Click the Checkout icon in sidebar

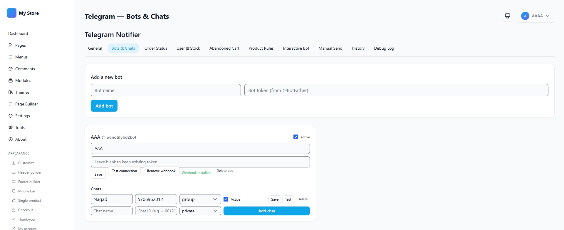[x=14, y=210]
